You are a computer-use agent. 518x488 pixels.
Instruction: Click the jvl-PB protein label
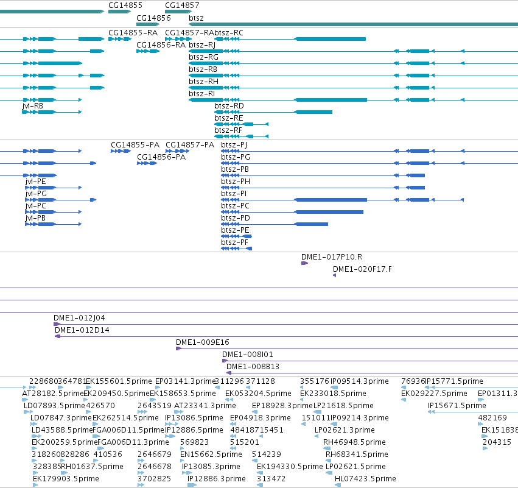coord(35,218)
